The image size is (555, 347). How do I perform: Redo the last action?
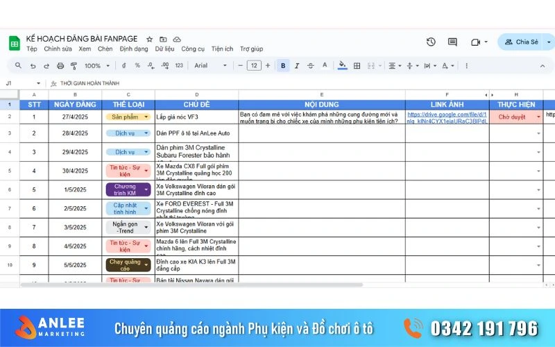click(46, 66)
